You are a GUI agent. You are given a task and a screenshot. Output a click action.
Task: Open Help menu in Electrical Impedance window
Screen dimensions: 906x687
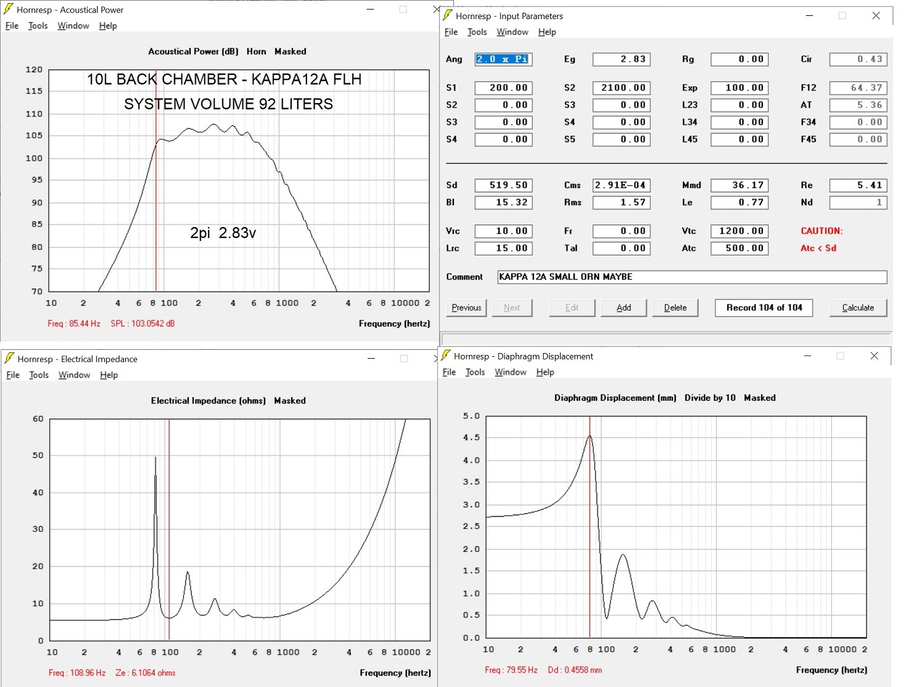click(109, 375)
